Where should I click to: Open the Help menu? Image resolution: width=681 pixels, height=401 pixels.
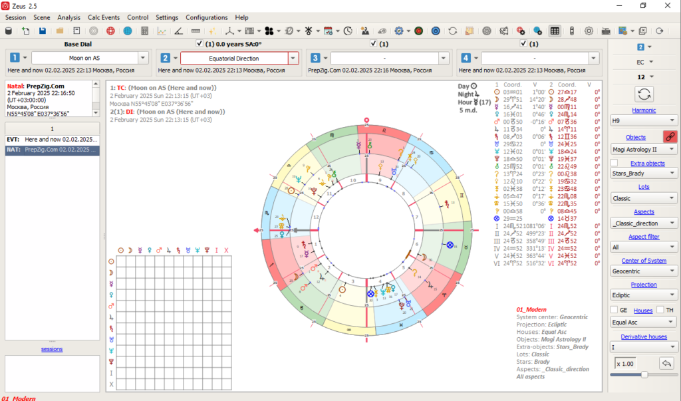tap(241, 17)
